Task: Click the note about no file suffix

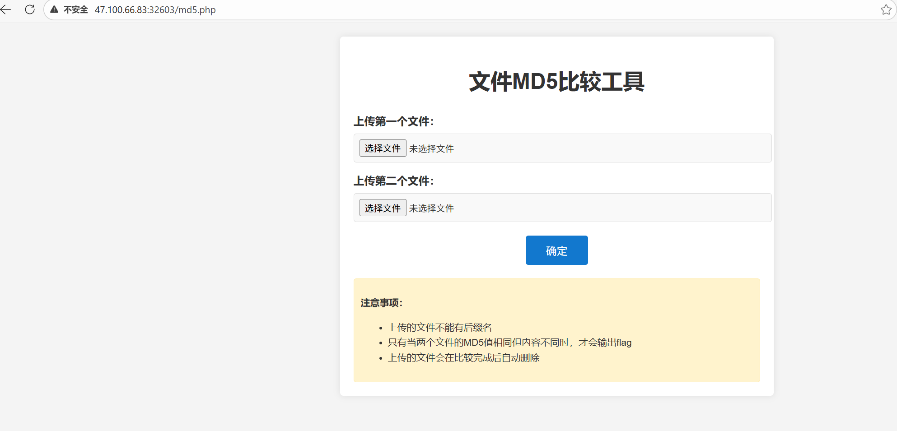Action: 439,327
